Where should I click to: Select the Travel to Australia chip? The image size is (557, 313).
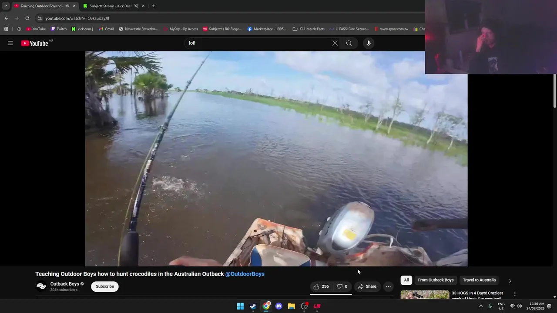pyautogui.click(x=479, y=280)
